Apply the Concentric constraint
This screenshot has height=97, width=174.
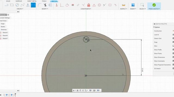99,5
